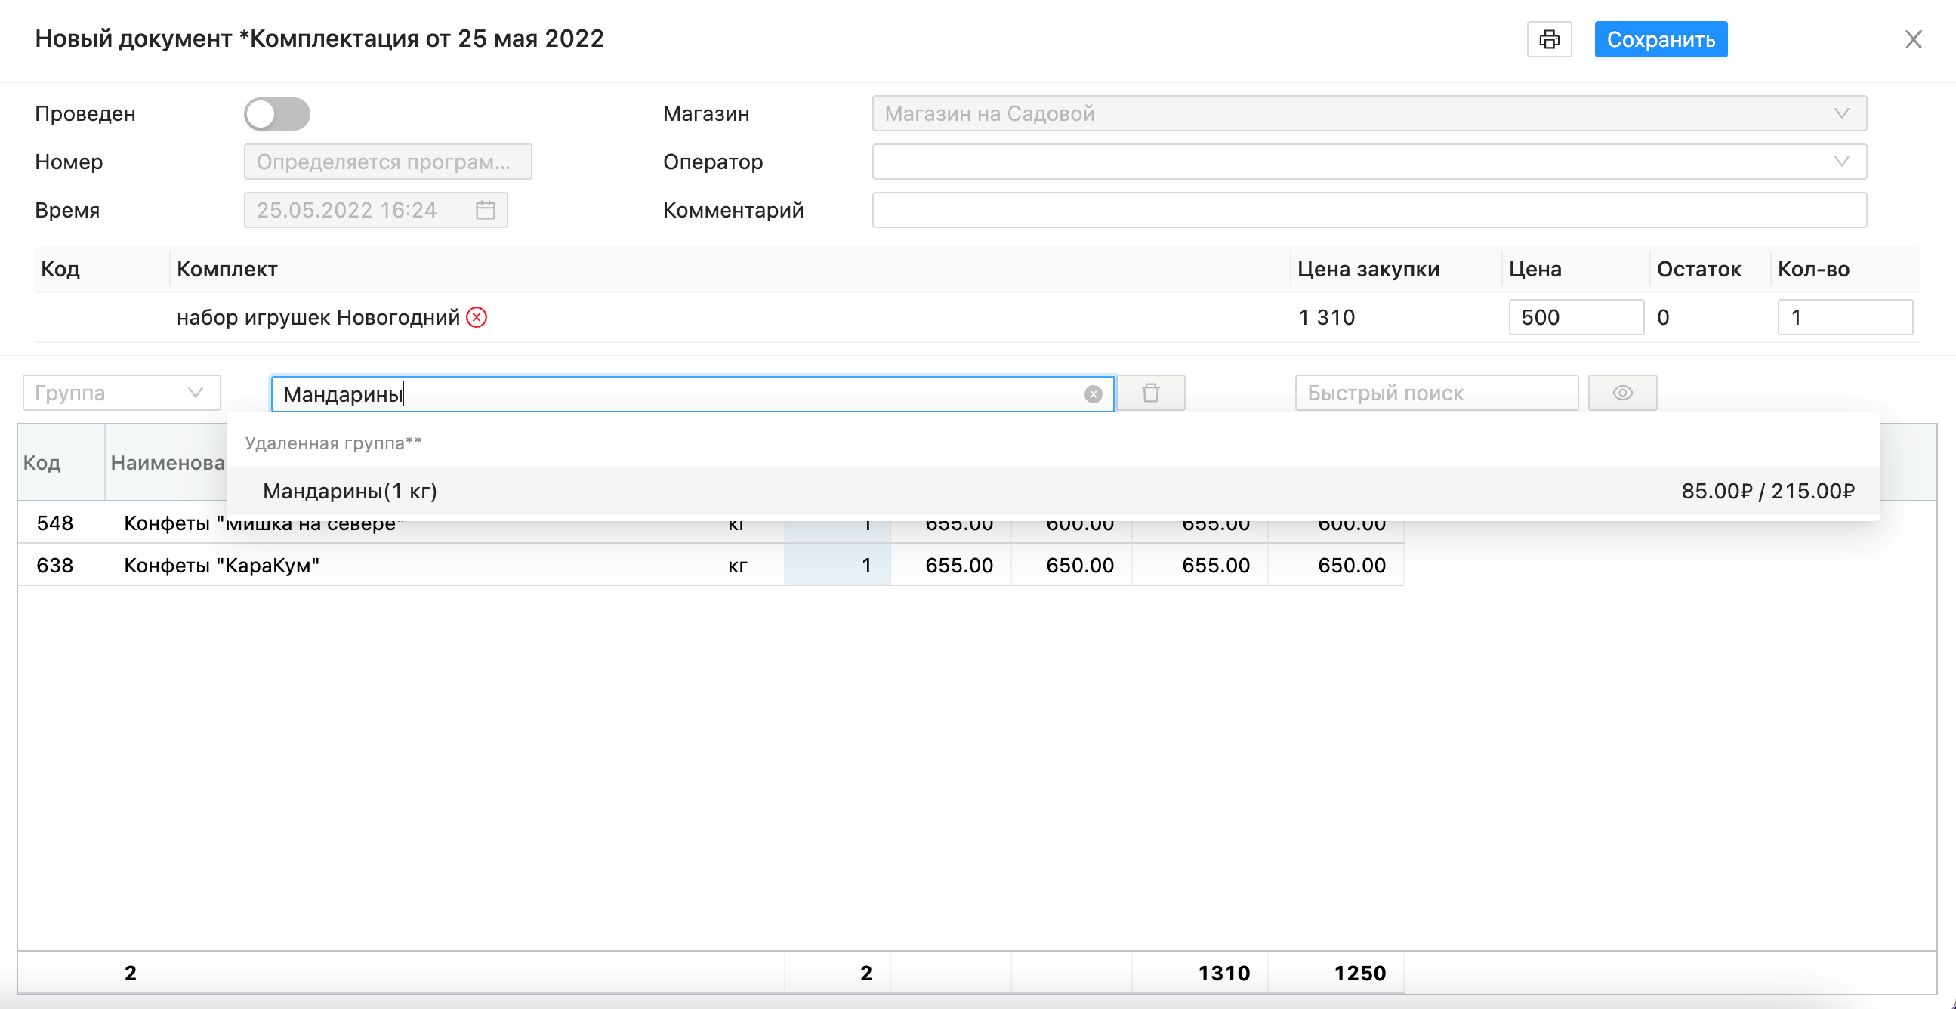Viewport: 1956px width, 1009px height.
Task: Toggle the eye visibility button
Action: click(1622, 393)
